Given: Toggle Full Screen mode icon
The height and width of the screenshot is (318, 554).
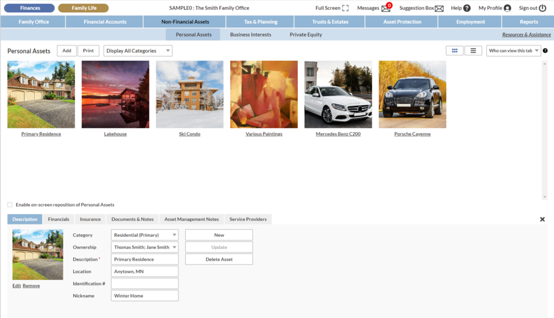Looking at the screenshot, I should click(345, 9).
